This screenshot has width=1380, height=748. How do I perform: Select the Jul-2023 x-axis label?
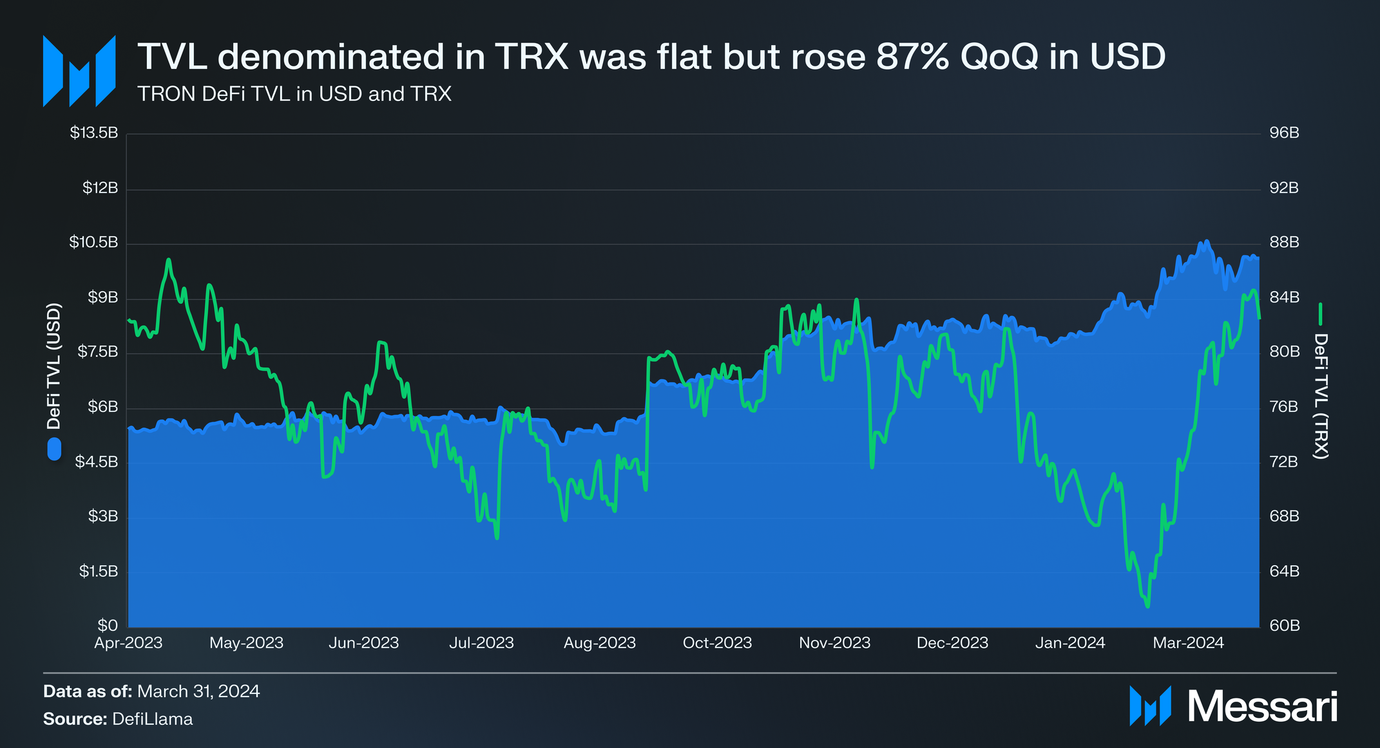(481, 643)
